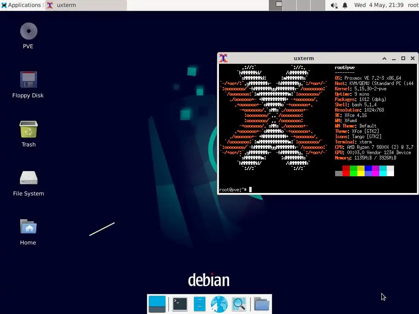Click the "Resolution: 1024x768" line
The image size is (419, 314).
pyautogui.click(x=359, y=110)
